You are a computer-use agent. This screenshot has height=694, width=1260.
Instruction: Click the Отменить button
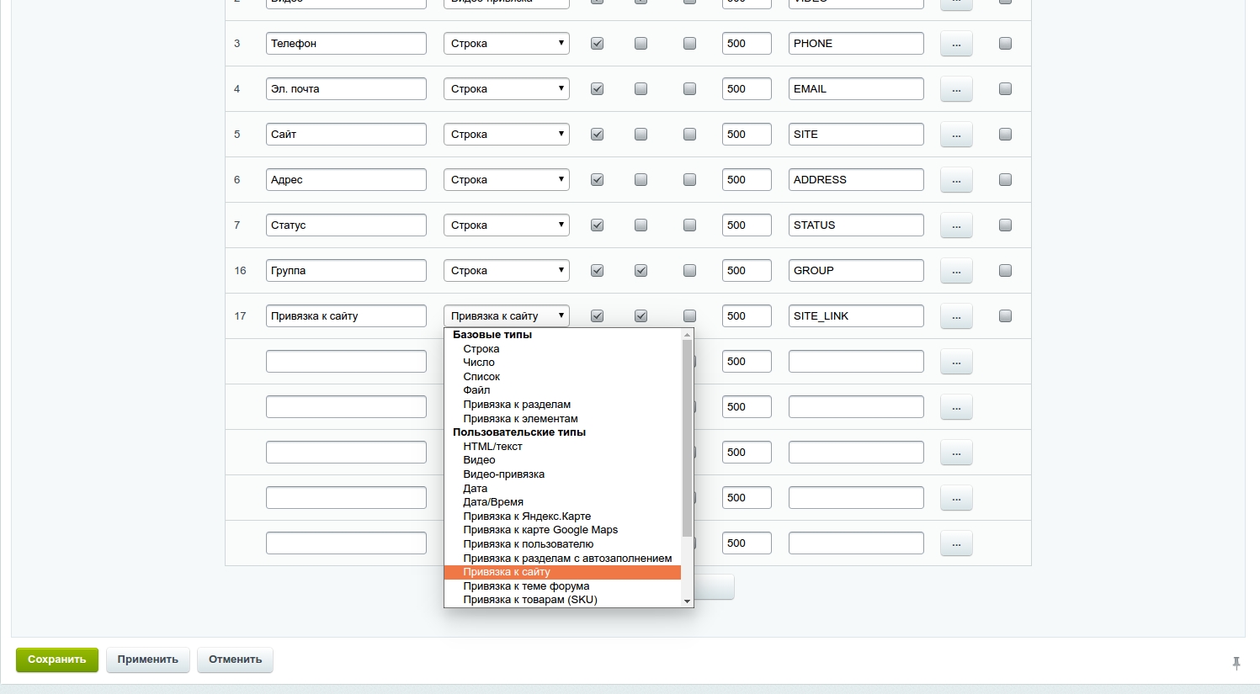[235, 660]
